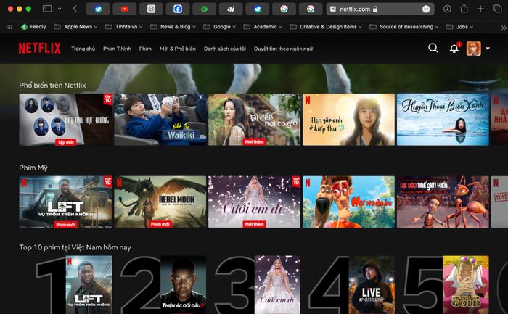Open the Share button in Safari toolbar
The image size is (508, 314).
click(x=464, y=9)
